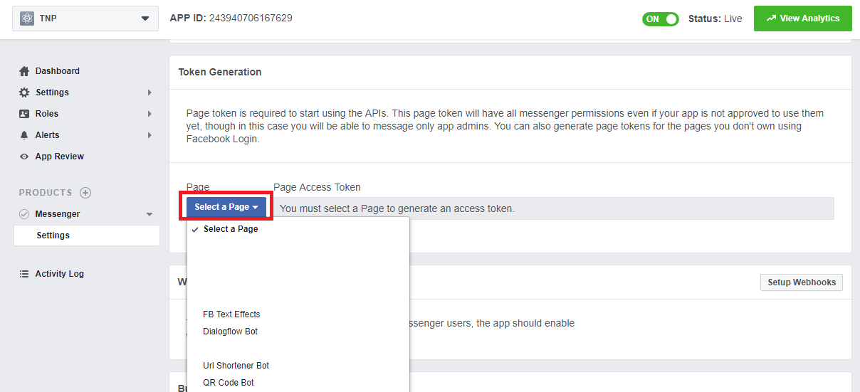Open the Settings sidebar item
Viewport: 860px width, 392px height.
click(x=53, y=92)
